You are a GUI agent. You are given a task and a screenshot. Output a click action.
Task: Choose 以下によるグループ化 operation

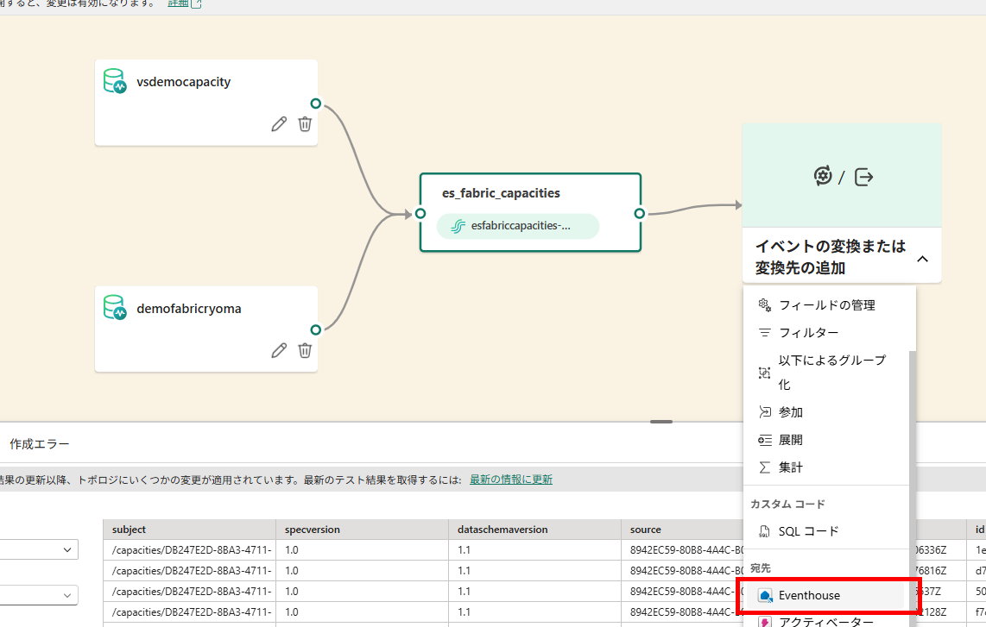pos(826,373)
